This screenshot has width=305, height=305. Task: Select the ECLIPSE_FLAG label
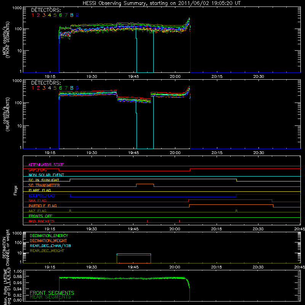point(42,196)
